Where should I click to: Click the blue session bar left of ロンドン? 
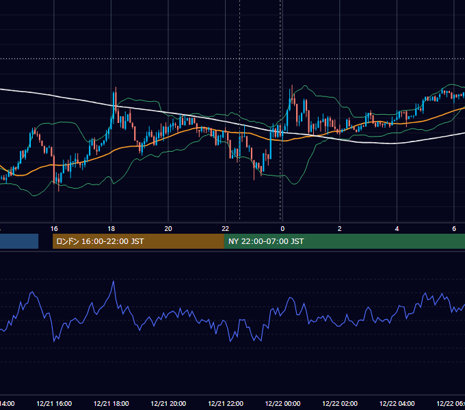(19, 241)
